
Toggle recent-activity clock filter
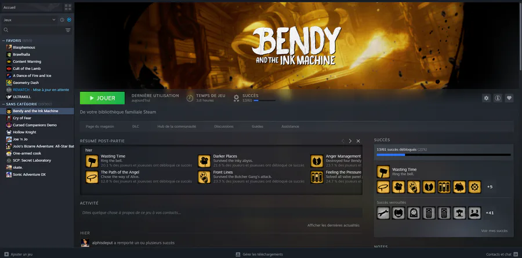(x=62, y=20)
